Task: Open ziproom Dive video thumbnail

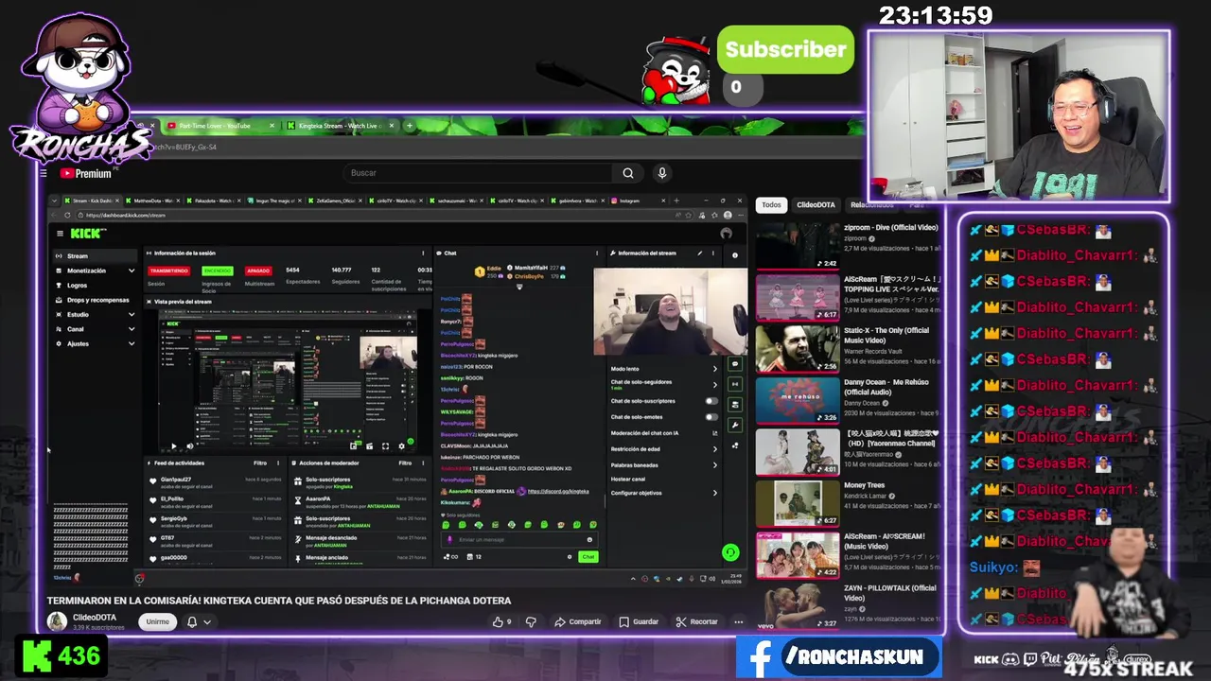Action: (798, 246)
